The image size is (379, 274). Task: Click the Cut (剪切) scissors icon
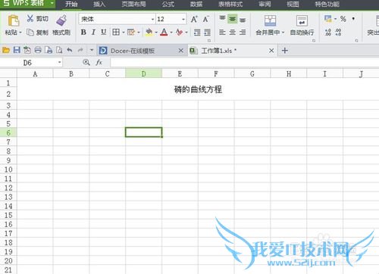[30, 18]
